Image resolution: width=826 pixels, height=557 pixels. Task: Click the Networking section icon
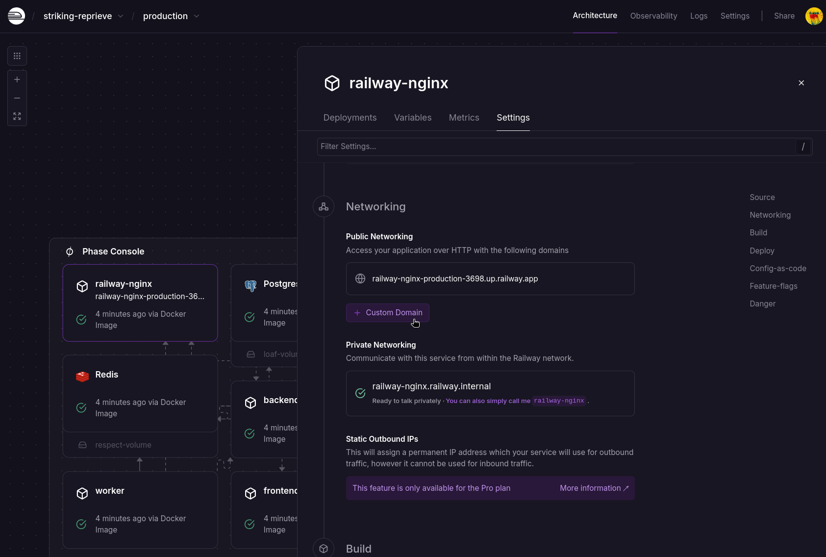323,206
